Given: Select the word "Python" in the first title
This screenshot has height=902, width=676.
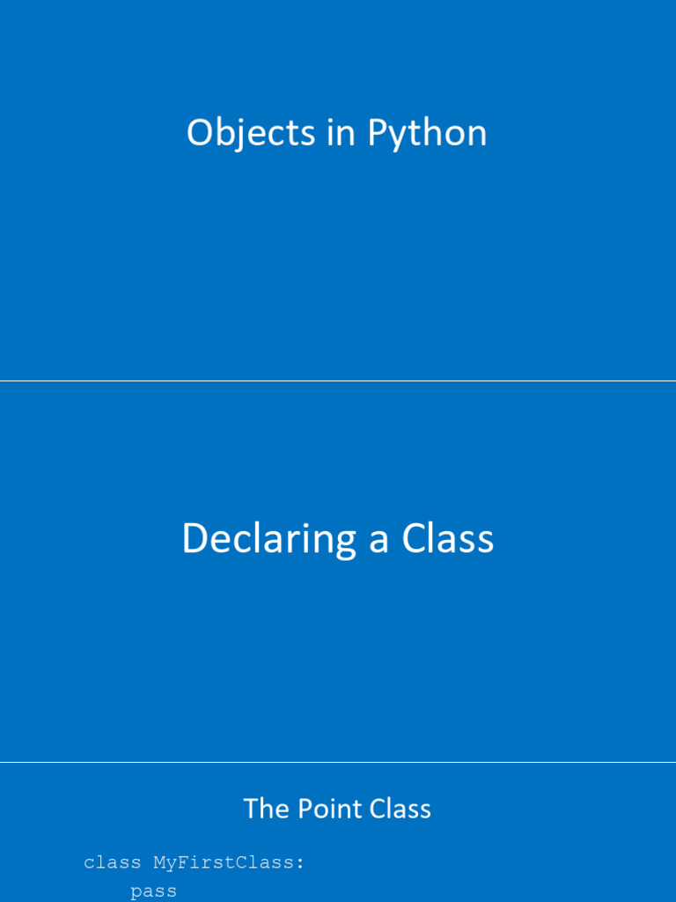Looking at the screenshot, I should tap(427, 135).
